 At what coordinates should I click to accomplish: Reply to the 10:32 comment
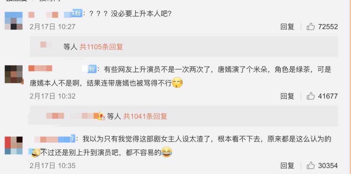coord(287,96)
